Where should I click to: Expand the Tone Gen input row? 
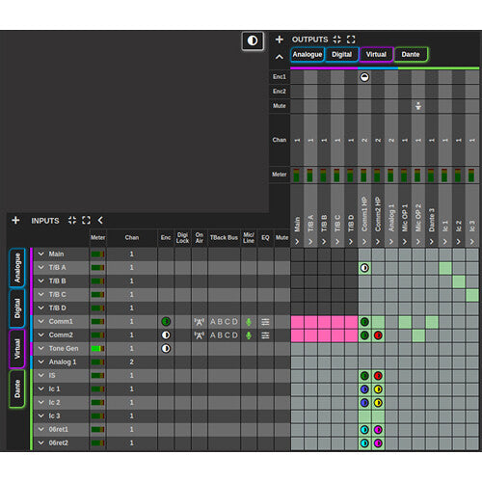[x=41, y=348]
